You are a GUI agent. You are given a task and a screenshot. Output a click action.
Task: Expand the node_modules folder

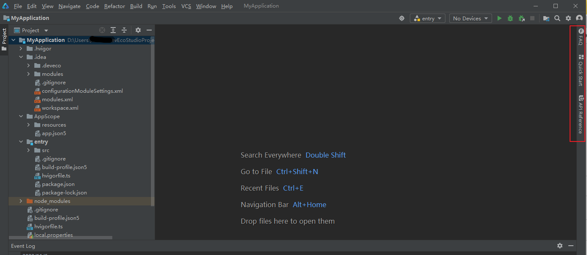pos(21,201)
